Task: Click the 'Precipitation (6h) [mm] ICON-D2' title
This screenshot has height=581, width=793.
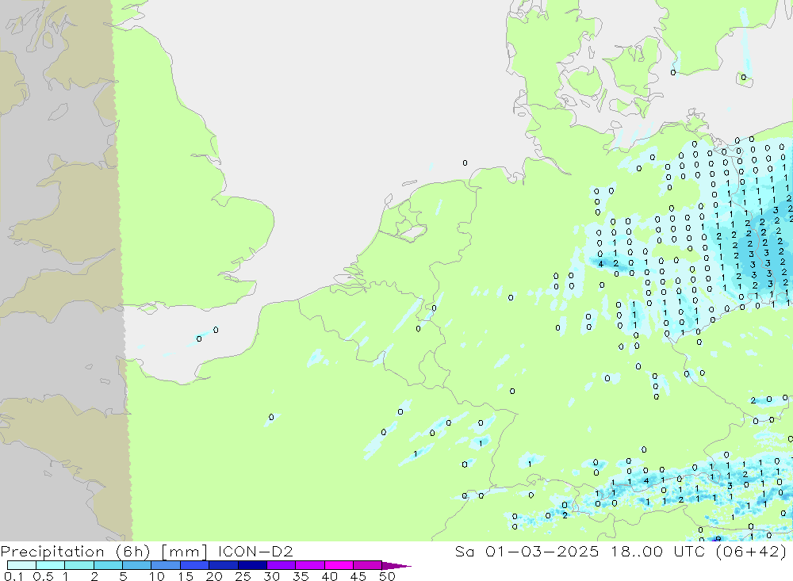Action: (147, 551)
